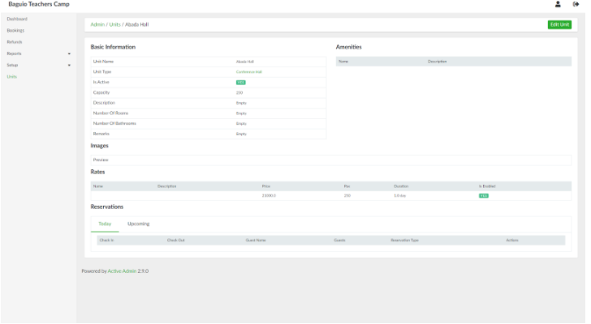
Task: Select Units in the sidebar
Action: point(11,76)
